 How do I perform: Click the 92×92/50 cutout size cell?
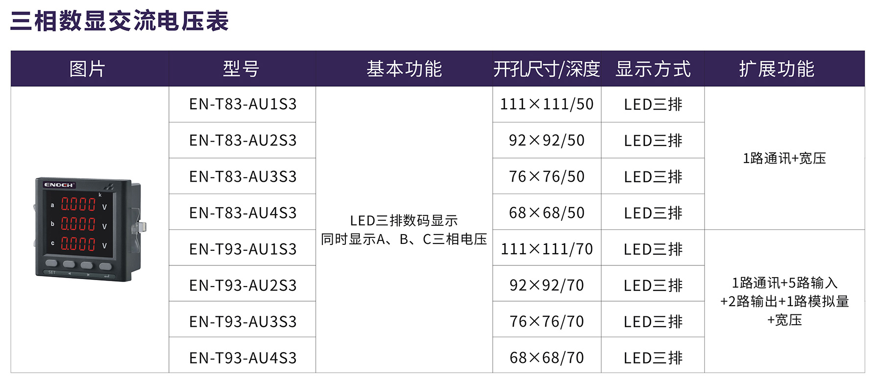pyautogui.click(x=546, y=141)
